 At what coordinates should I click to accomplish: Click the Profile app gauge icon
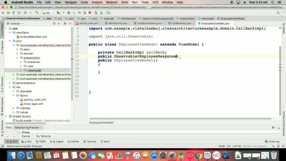[x=80, y=13]
